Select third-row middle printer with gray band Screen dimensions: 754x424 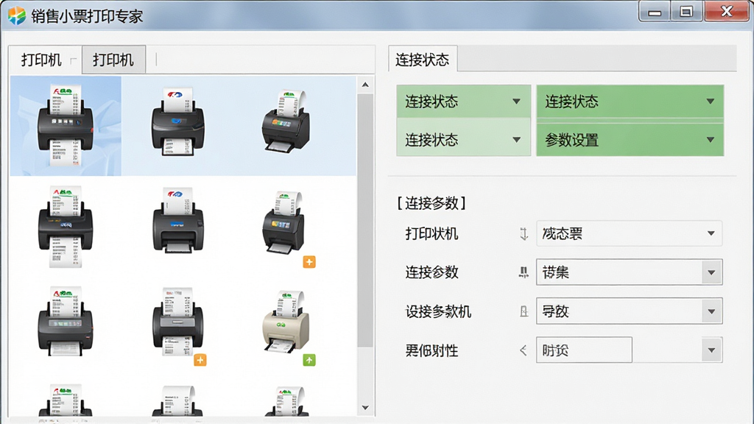[x=178, y=321]
